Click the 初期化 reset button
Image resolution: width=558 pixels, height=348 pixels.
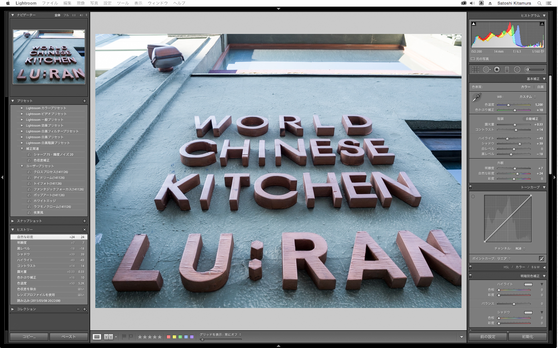[x=527, y=337]
